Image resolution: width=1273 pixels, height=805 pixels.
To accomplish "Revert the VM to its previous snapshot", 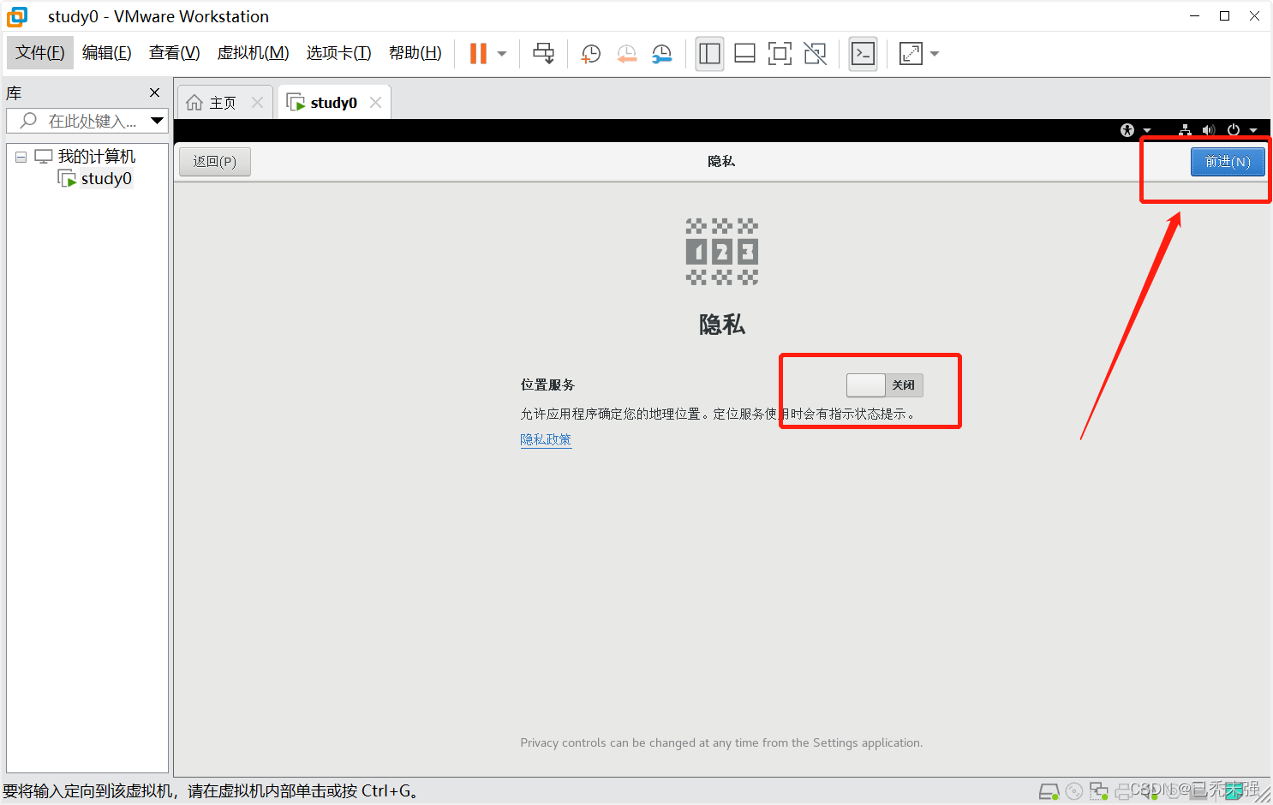I will coord(627,54).
